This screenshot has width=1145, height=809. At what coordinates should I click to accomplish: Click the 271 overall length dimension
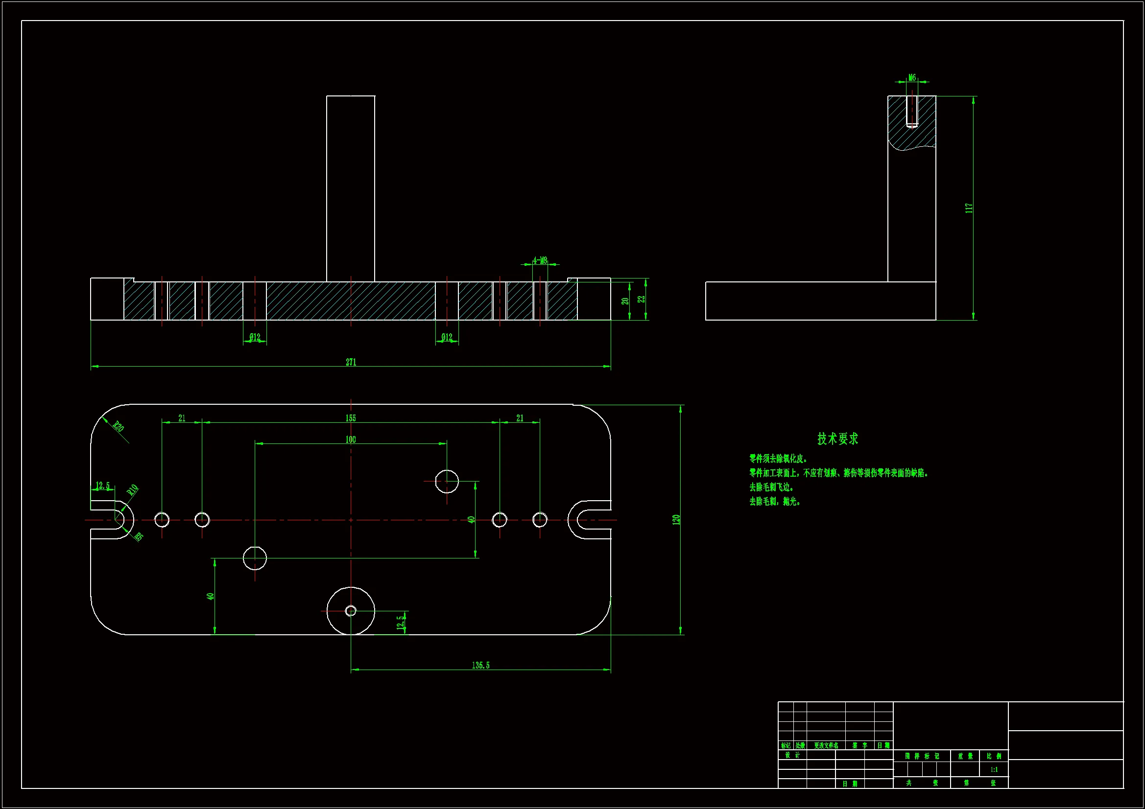[351, 362]
